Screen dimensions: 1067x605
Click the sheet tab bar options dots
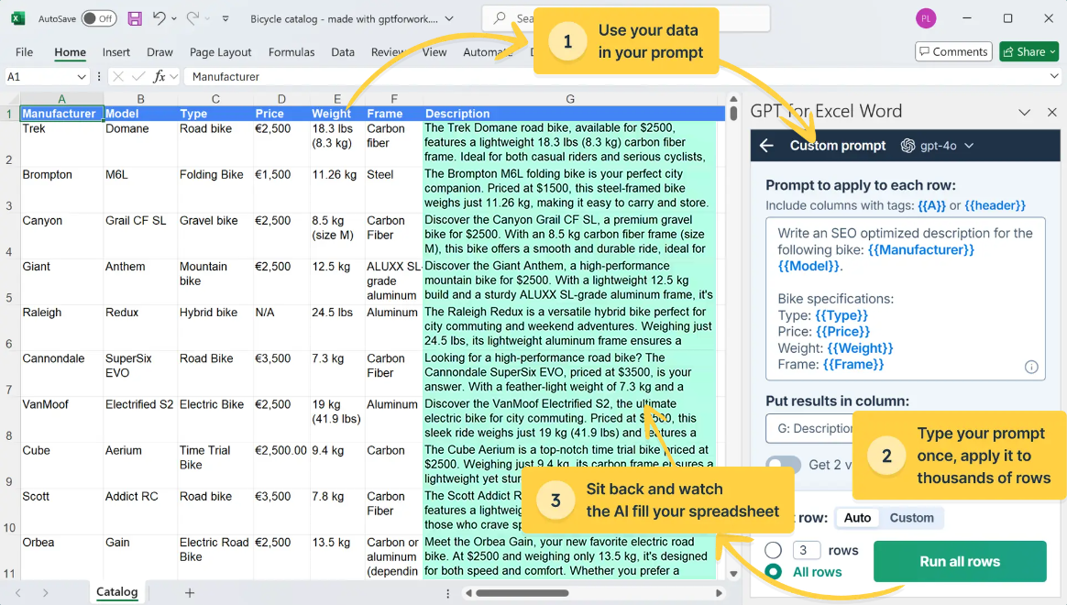tap(447, 593)
